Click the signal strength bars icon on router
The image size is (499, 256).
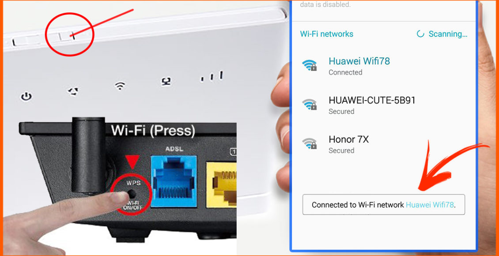click(x=212, y=76)
